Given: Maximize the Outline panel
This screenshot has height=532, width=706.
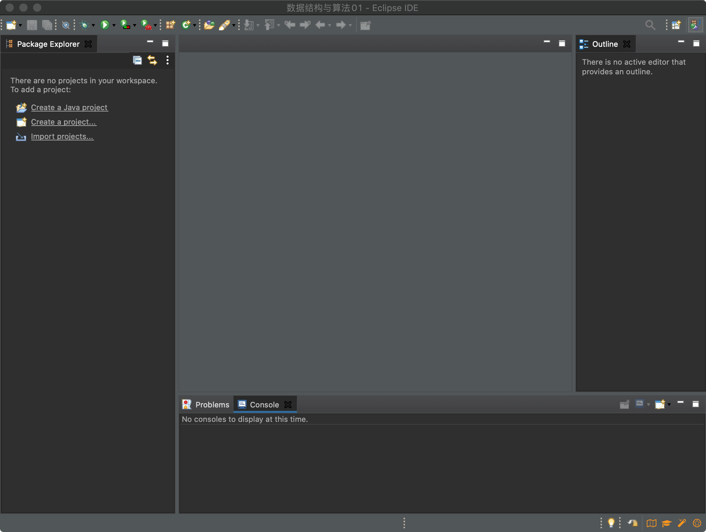Looking at the screenshot, I should [x=696, y=43].
